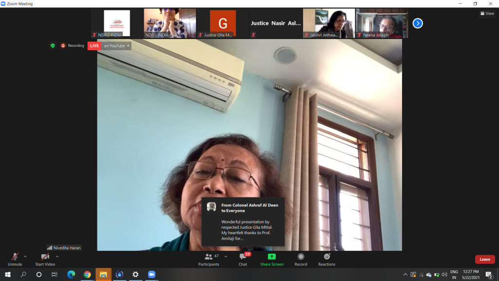The image size is (499, 281).
Task: Click the green encryption shield icon
Action: (x=53, y=46)
